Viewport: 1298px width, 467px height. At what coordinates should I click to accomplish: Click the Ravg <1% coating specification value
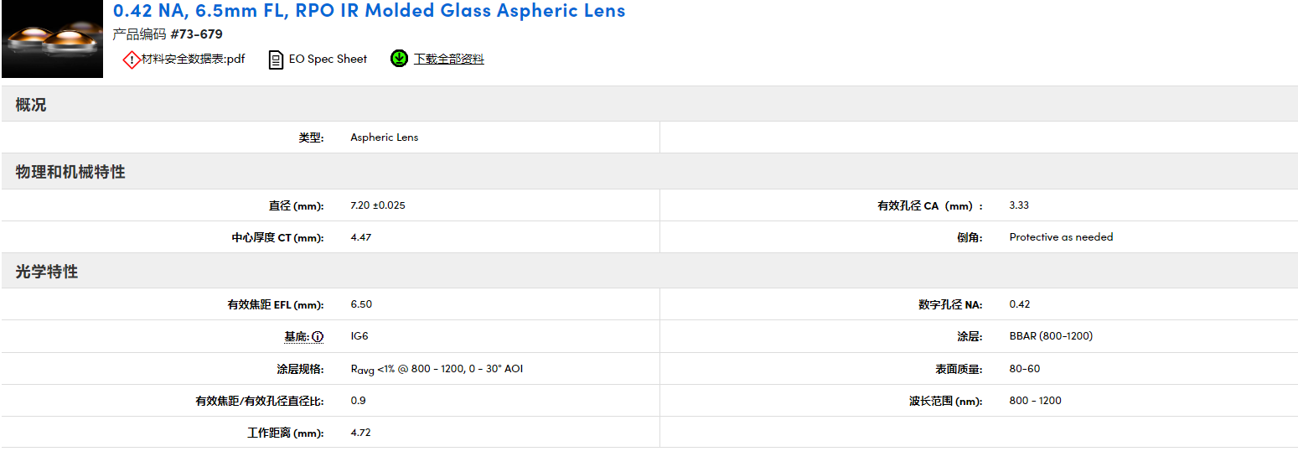(436, 369)
